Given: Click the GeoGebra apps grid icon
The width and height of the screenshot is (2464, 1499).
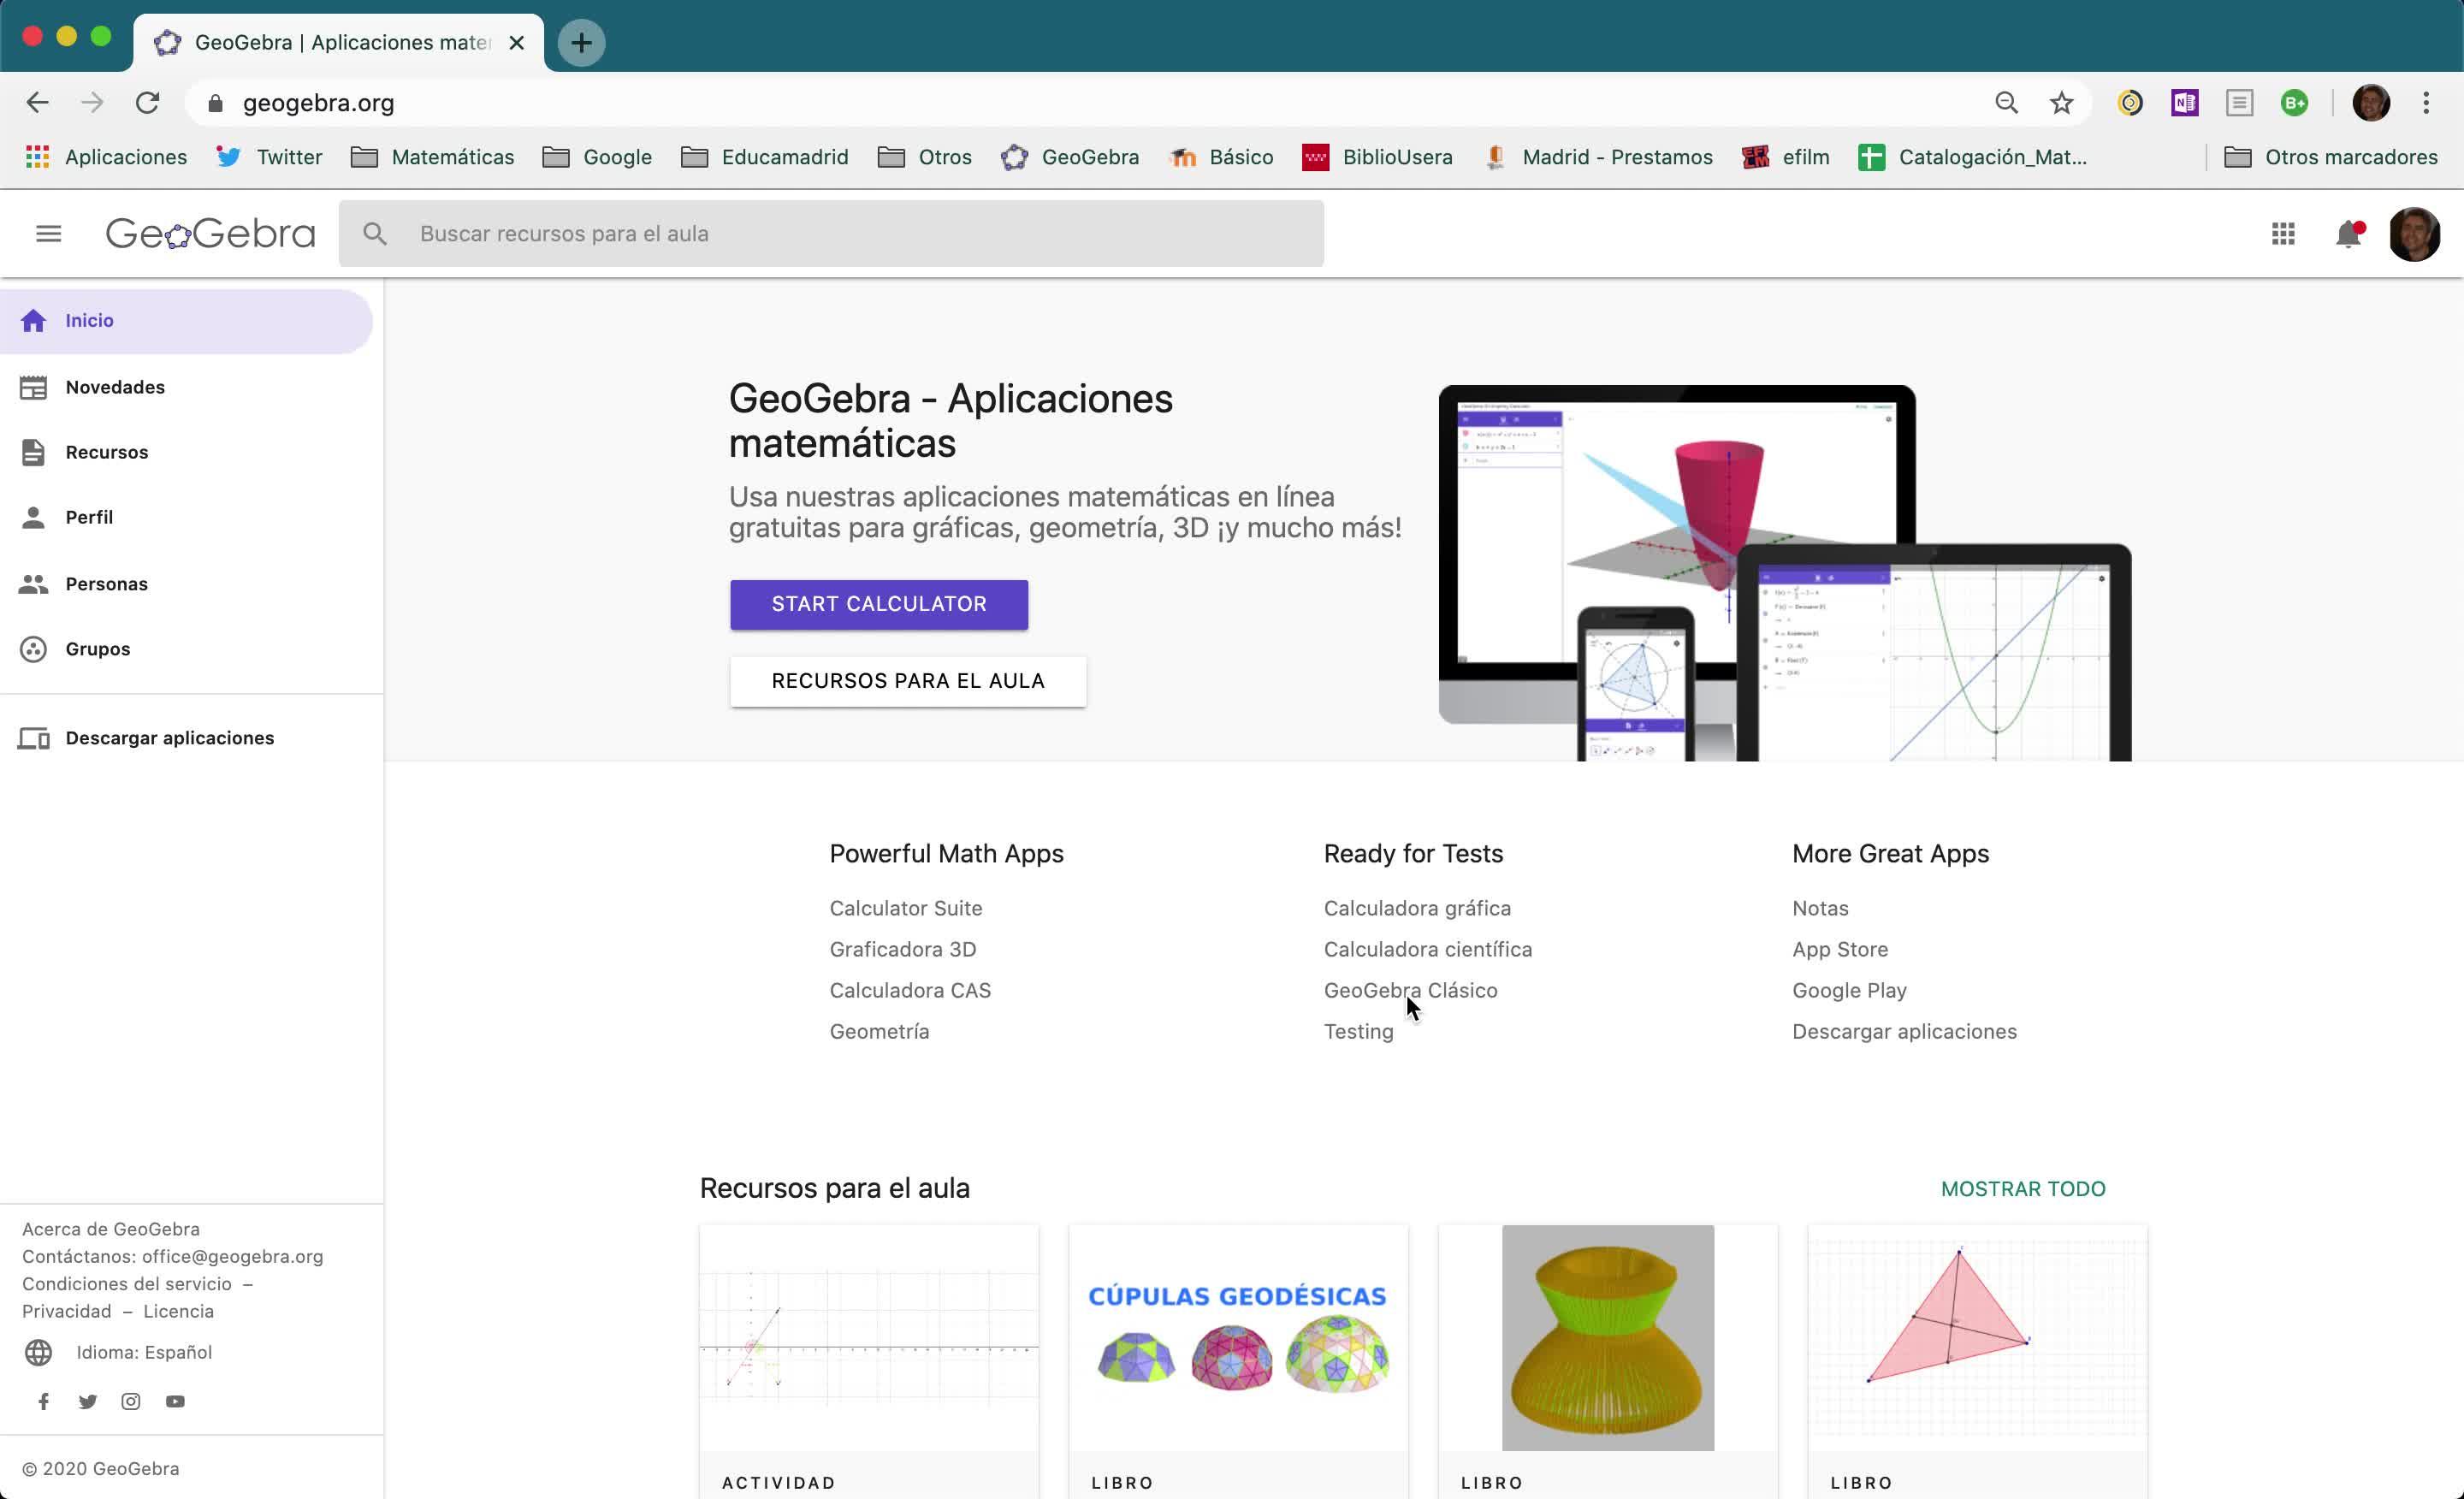Looking at the screenshot, I should [2283, 234].
